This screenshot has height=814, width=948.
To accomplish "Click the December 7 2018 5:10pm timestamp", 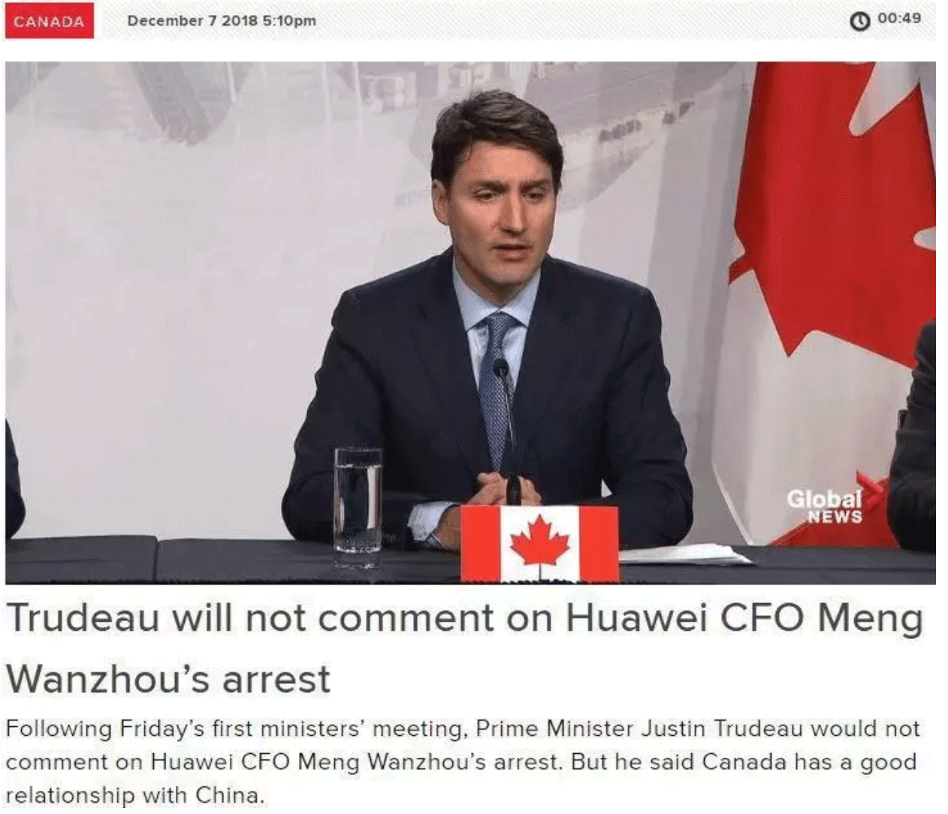I will coord(222,21).
